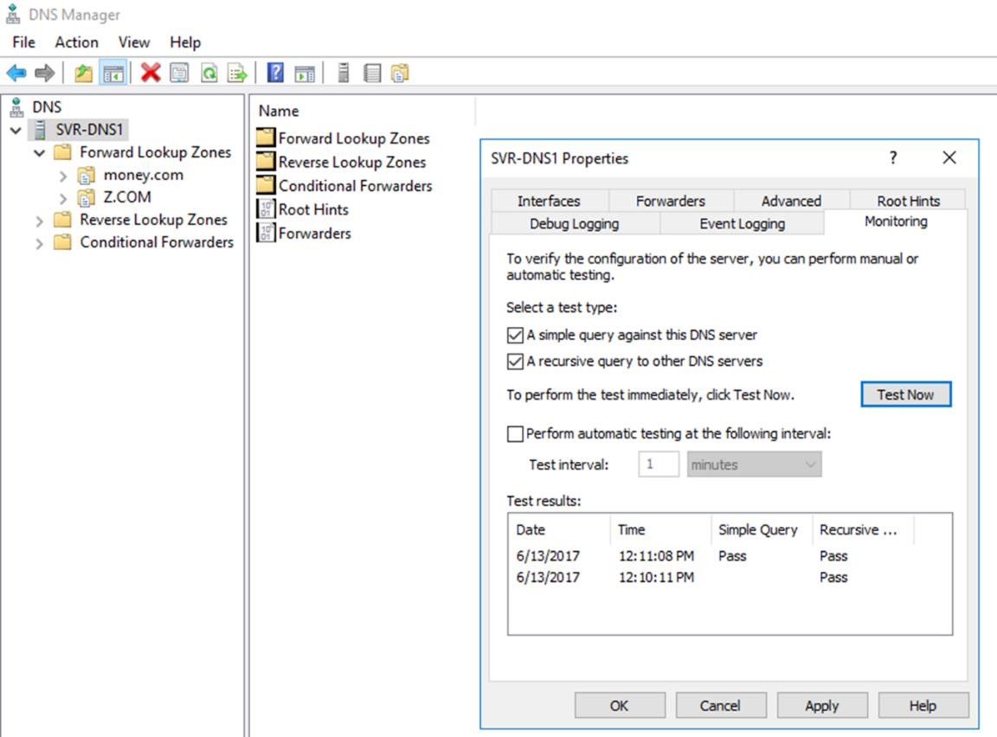Click the Export List toolbar icon
The height and width of the screenshot is (737, 997).
[x=237, y=74]
